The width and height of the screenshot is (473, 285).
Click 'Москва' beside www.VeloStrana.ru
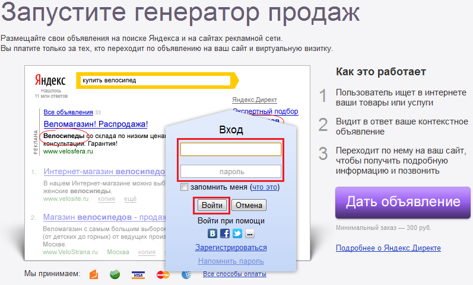coord(118,252)
